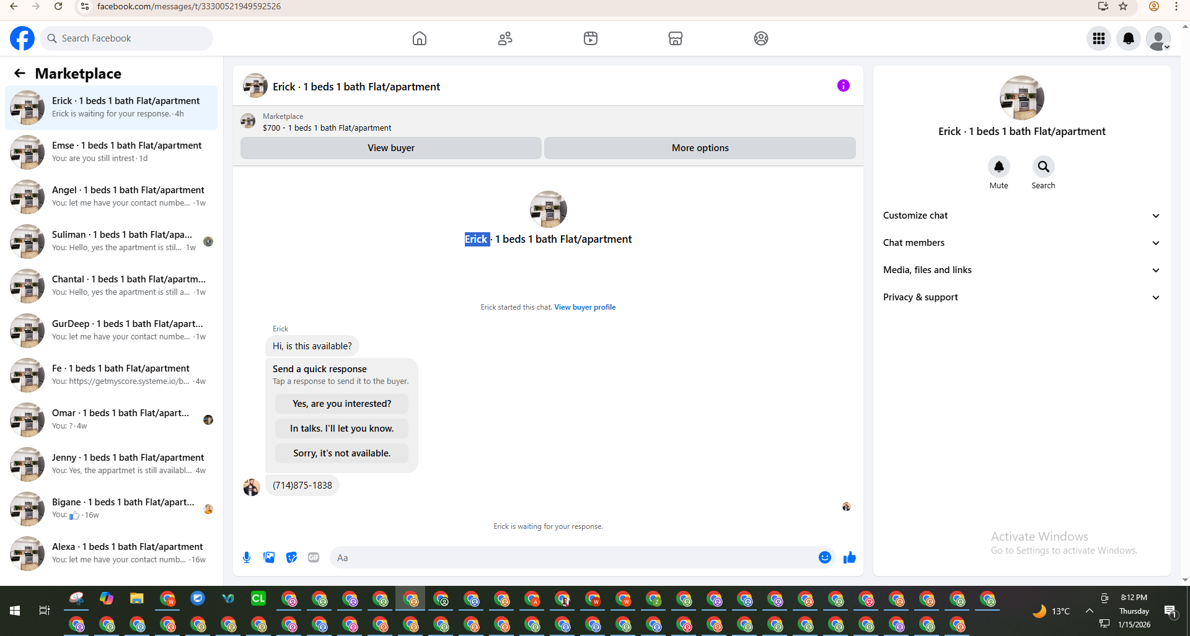
Task: Open the Notifications bell icon
Action: click(1129, 38)
